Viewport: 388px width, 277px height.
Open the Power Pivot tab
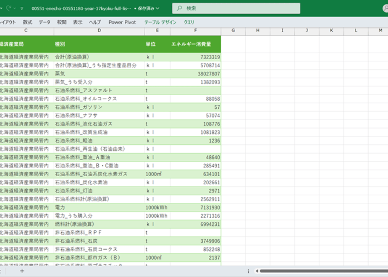(122, 22)
